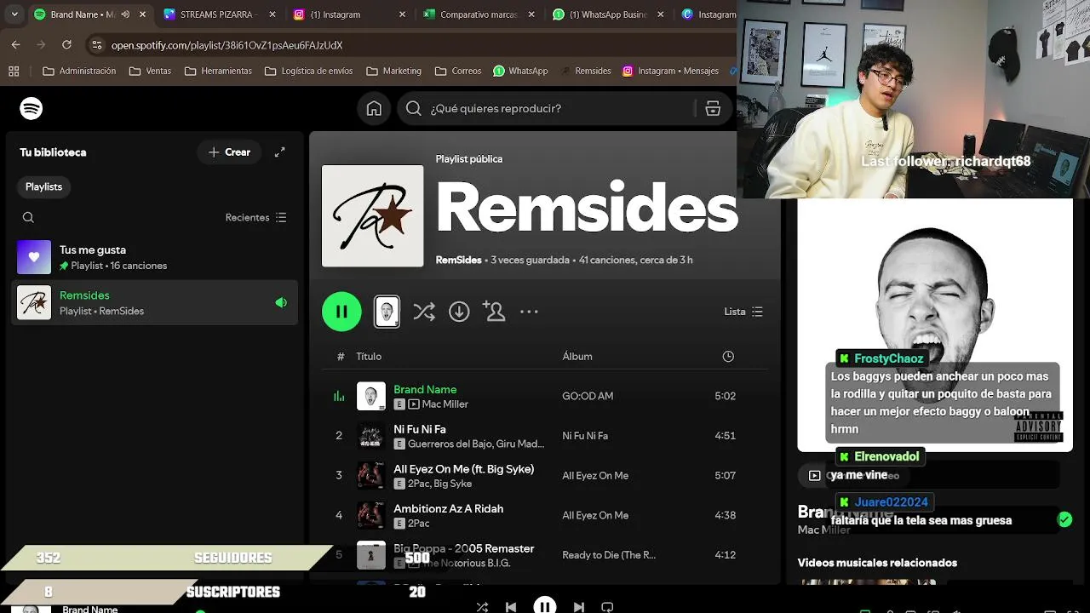
Task: Reload the Spotify page
Action: click(66, 44)
